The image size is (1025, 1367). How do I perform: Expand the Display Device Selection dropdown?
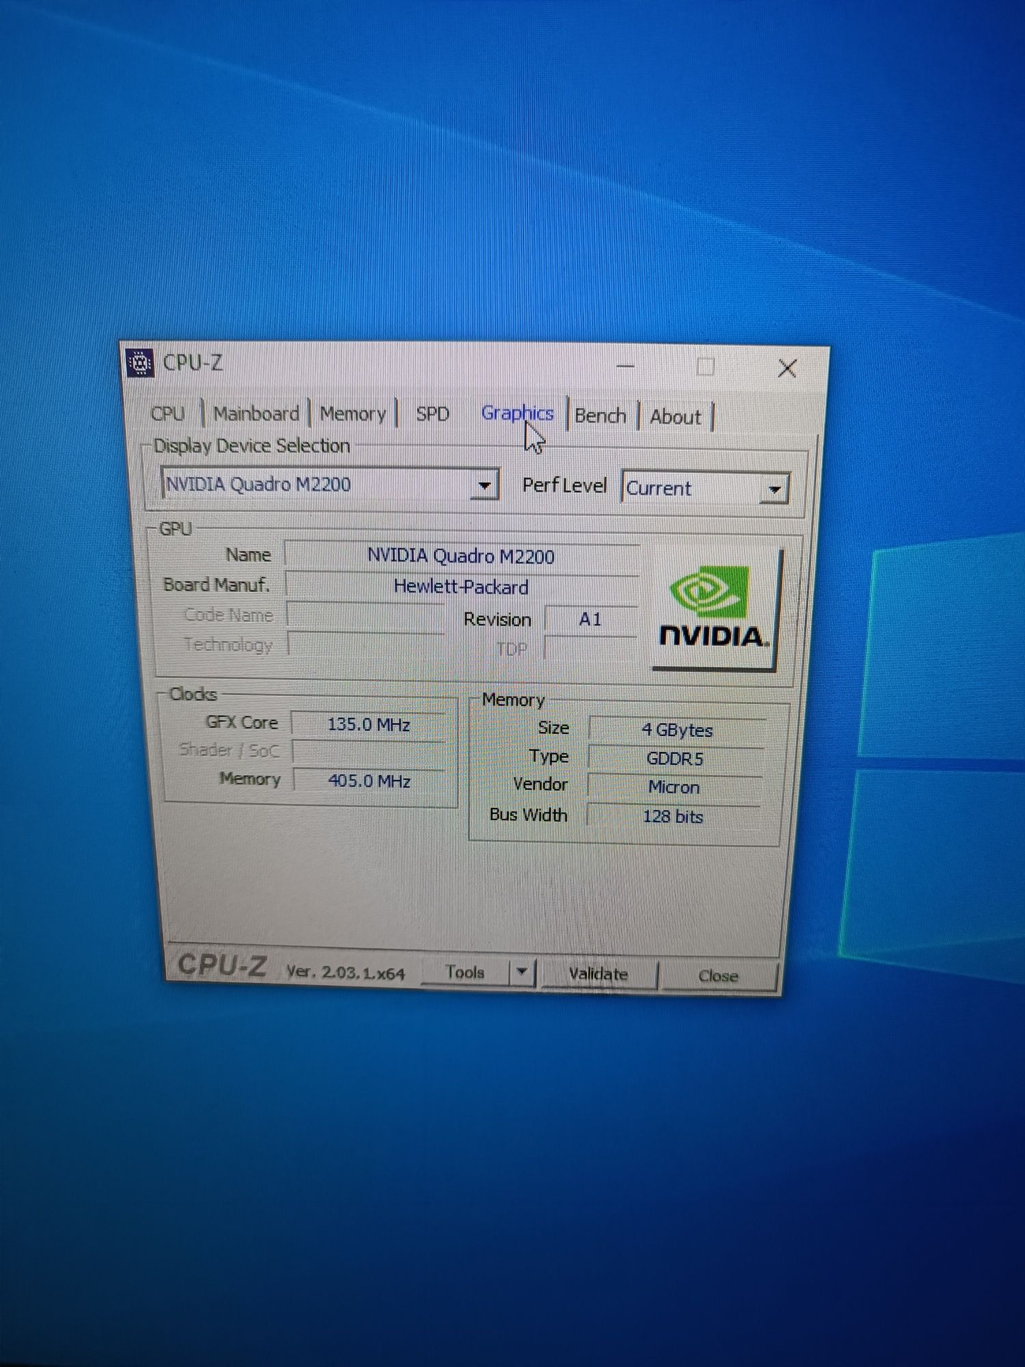click(484, 486)
